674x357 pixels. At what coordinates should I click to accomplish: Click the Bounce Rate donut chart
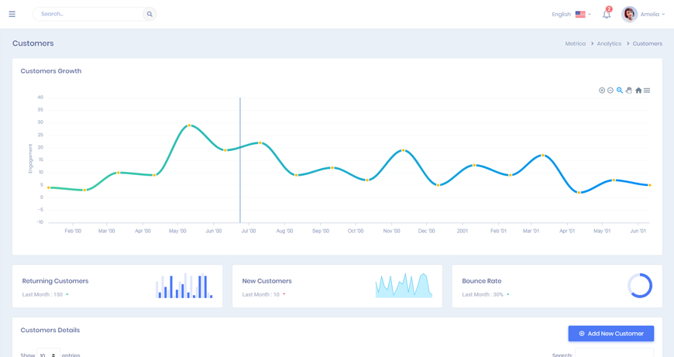pyautogui.click(x=640, y=286)
